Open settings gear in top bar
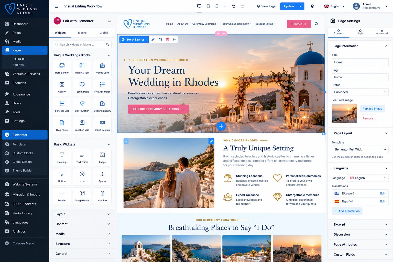393x262 pixels. (313, 6)
